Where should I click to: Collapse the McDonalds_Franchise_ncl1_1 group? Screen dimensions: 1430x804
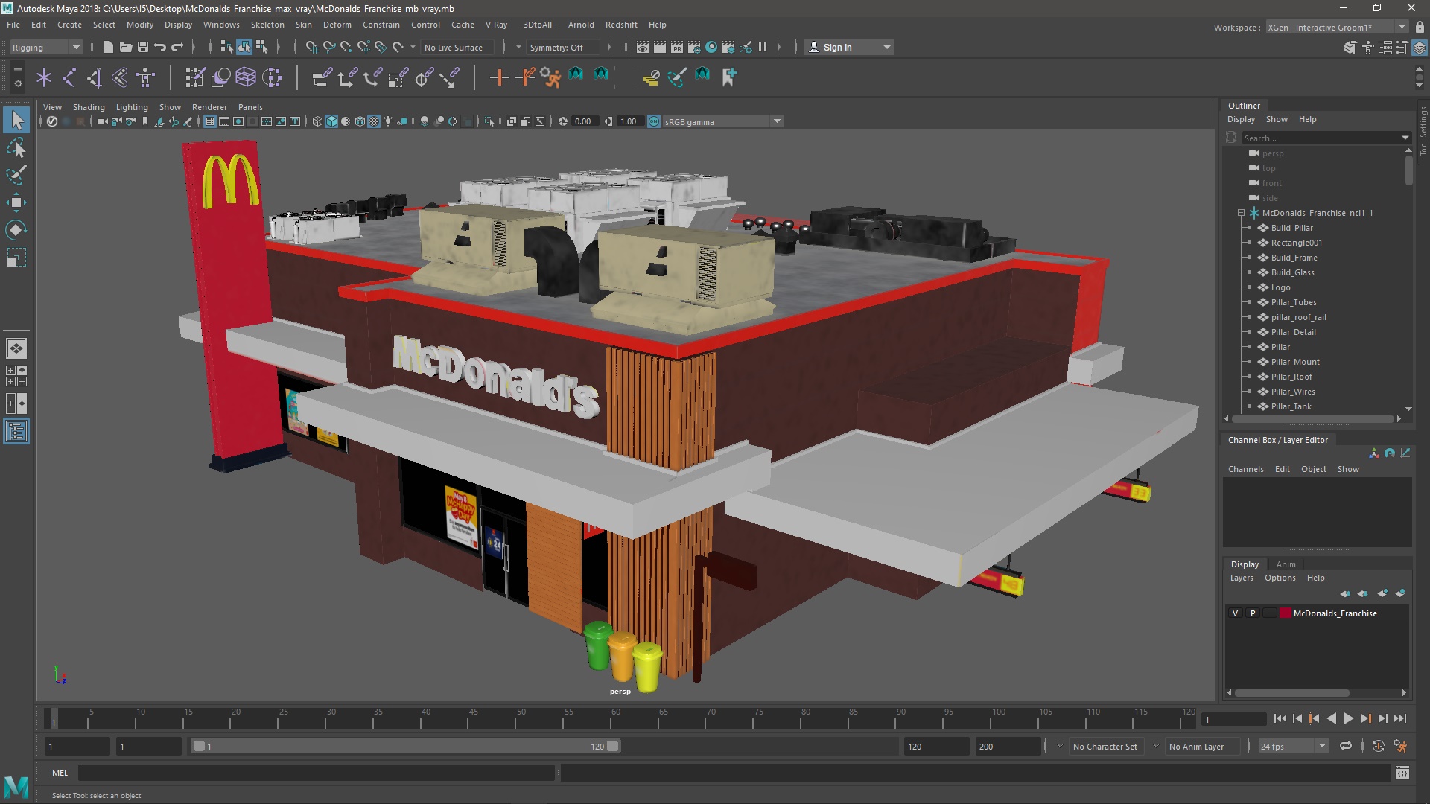point(1242,213)
